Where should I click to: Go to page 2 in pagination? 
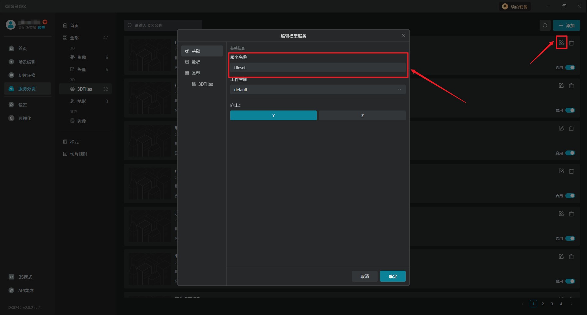coord(543,304)
